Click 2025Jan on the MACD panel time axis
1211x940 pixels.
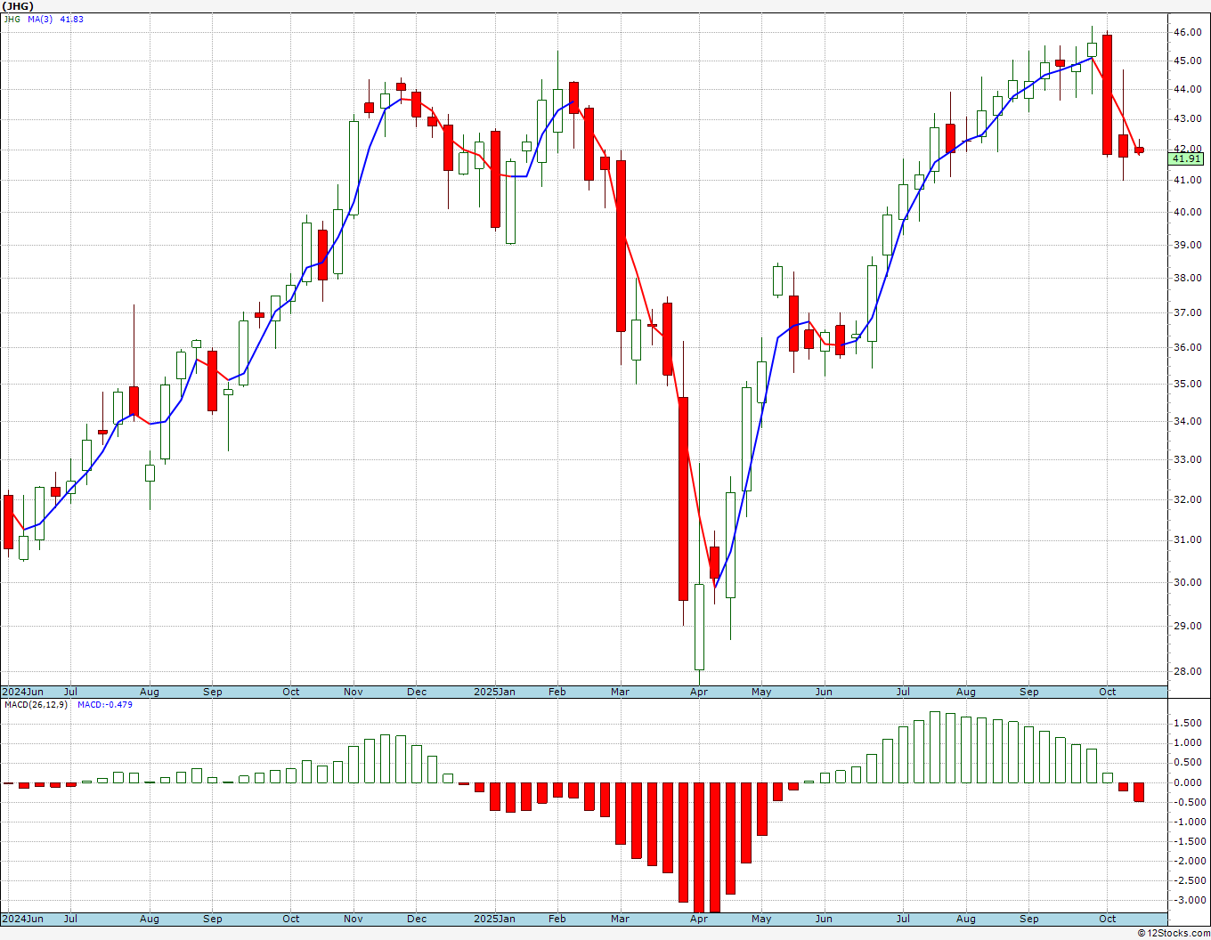click(494, 919)
